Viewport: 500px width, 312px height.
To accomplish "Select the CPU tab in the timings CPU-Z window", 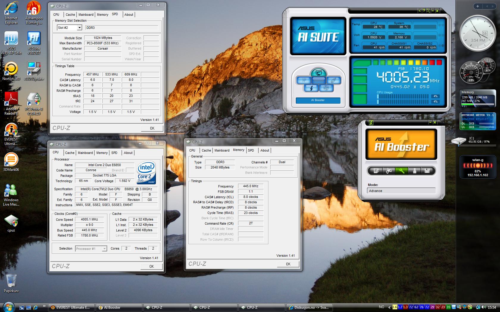I will pyautogui.click(x=192, y=150).
